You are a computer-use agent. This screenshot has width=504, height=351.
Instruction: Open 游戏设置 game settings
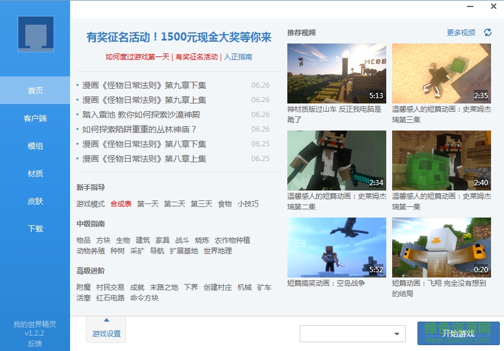(105, 332)
